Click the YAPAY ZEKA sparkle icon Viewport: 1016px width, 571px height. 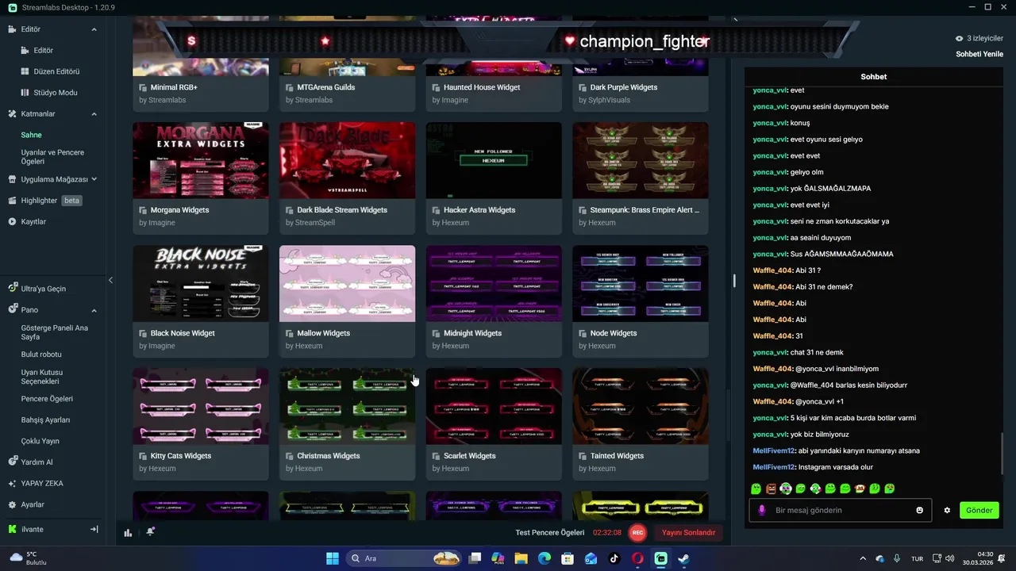click(x=12, y=483)
